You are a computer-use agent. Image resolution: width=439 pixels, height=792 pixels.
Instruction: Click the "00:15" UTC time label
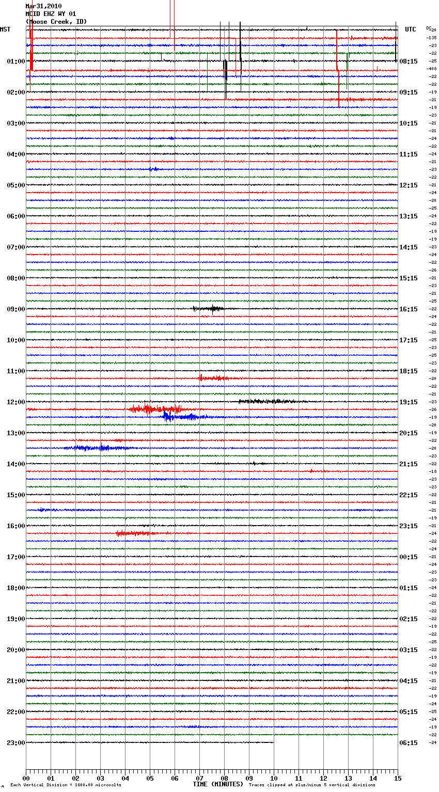(409, 557)
